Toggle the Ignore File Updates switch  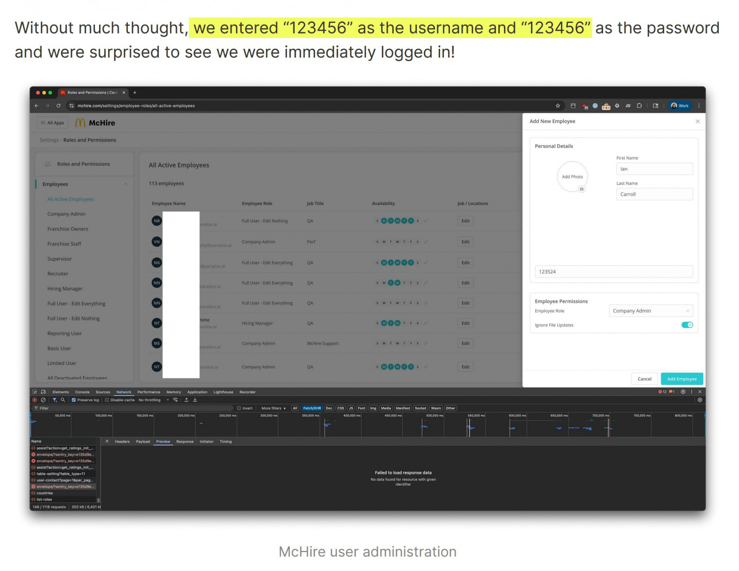pyautogui.click(x=687, y=325)
